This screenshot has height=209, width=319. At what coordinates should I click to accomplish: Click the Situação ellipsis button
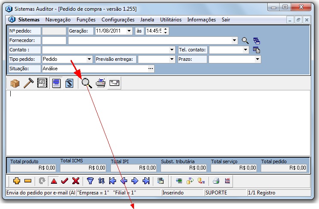[151, 69]
